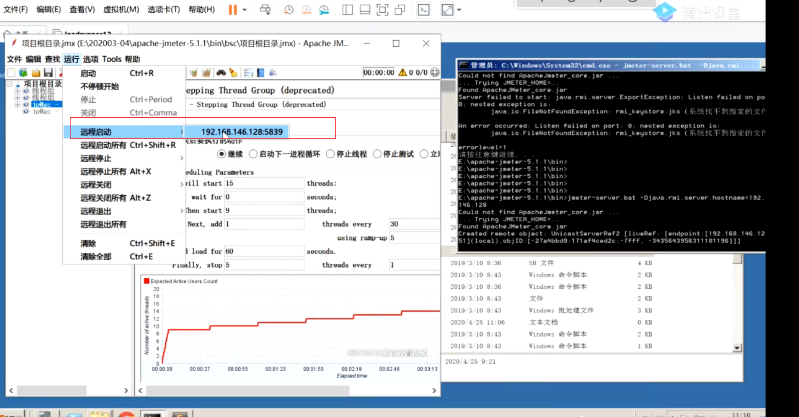Screen dimensions: 799x417
Task: Click 启动 Ctrl+R menu entry
Action: pyautogui.click(x=124, y=73)
